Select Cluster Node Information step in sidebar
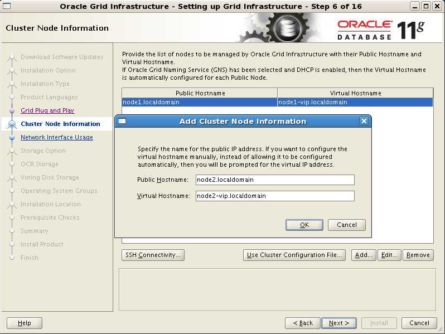This screenshot has width=445, height=334. 60,124
